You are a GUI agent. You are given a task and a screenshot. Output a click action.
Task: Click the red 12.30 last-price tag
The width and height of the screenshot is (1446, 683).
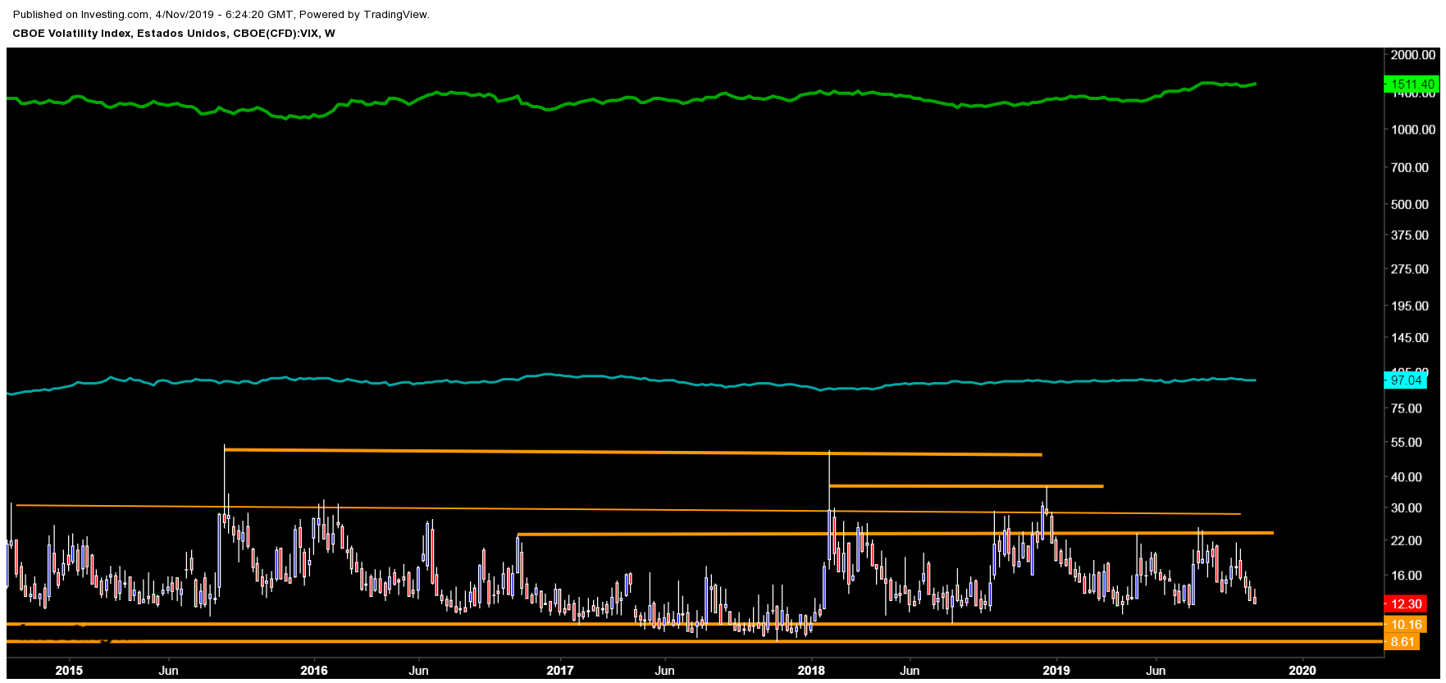[1406, 604]
